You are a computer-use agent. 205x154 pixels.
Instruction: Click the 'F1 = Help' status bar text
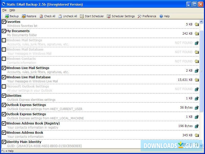(7, 151)
